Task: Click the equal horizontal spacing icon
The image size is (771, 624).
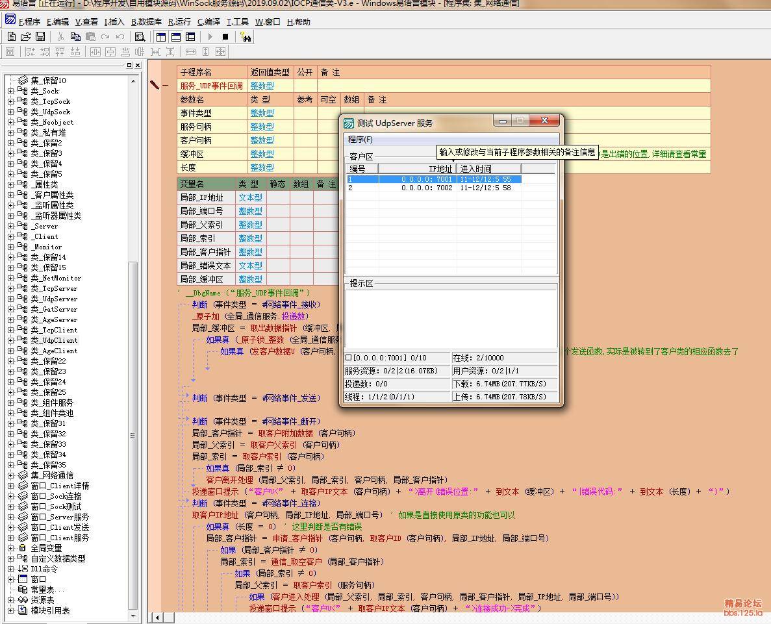Action: 155,51
